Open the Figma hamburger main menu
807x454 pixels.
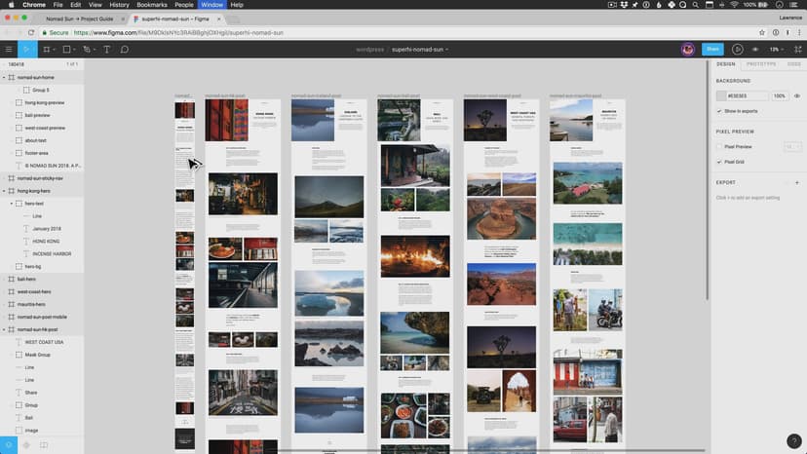click(9, 49)
